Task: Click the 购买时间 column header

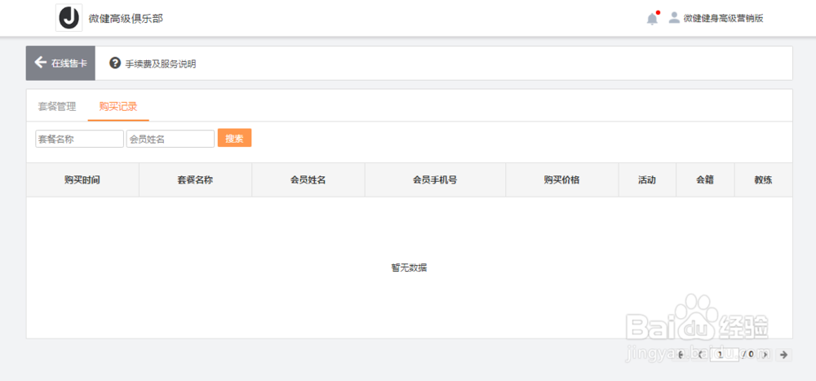Action: click(82, 180)
